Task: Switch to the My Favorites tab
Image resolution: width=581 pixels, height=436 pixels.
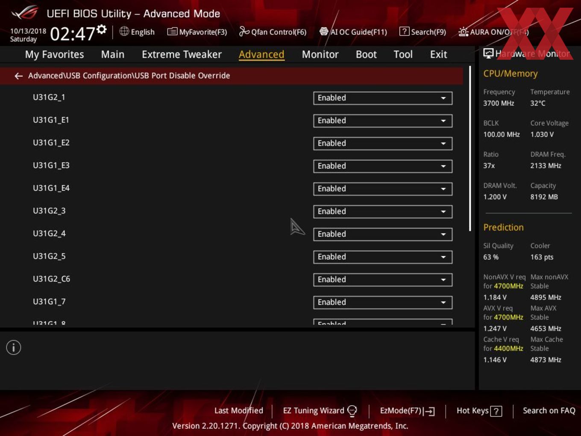Action: [54, 54]
